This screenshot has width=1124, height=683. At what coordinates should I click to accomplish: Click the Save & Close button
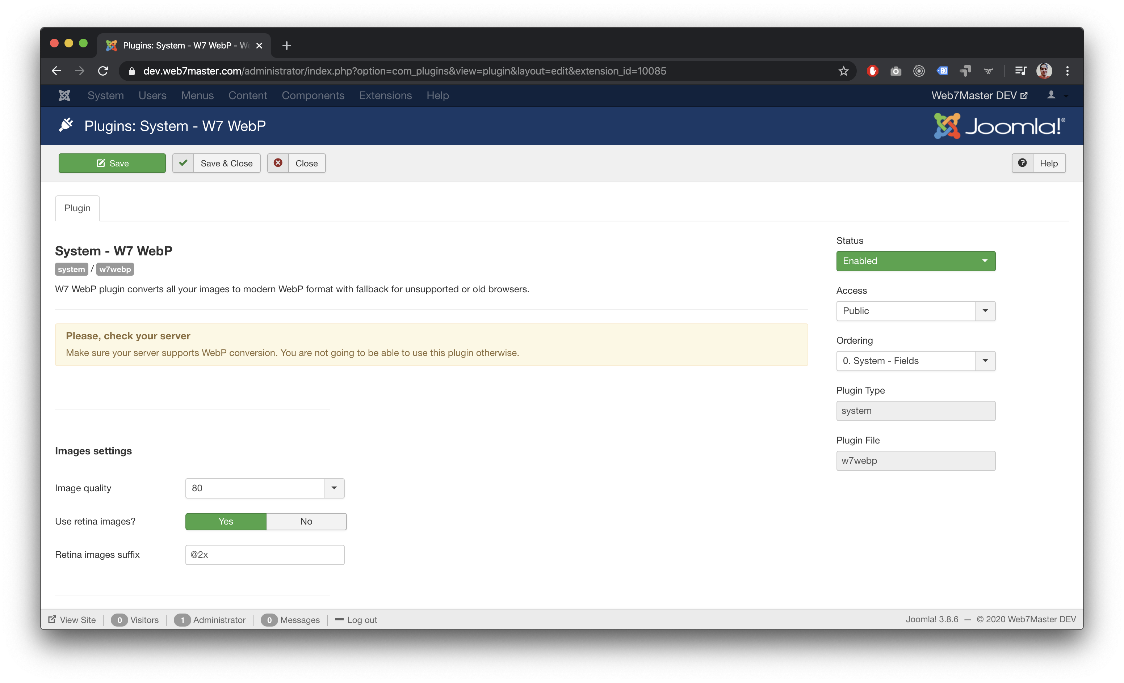click(216, 163)
